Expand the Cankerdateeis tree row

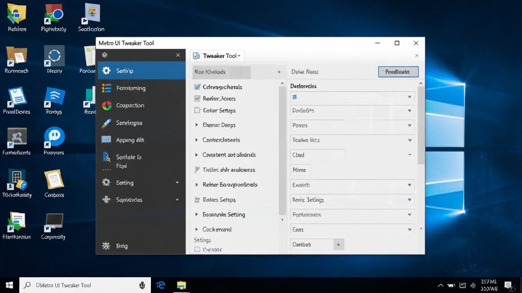pos(196,140)
